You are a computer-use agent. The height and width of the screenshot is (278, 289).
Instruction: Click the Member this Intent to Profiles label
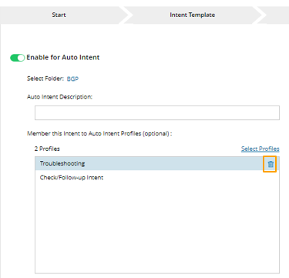[99, 133]
